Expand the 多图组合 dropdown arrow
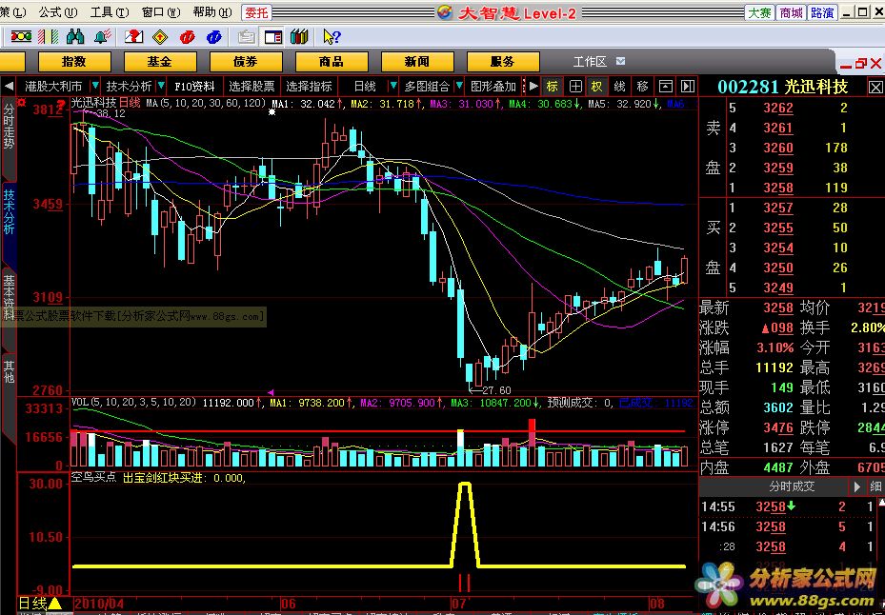 point(459,87)
